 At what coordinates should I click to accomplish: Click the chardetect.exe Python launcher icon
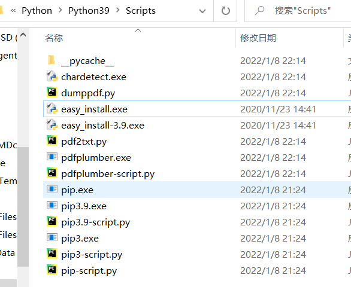52,77
